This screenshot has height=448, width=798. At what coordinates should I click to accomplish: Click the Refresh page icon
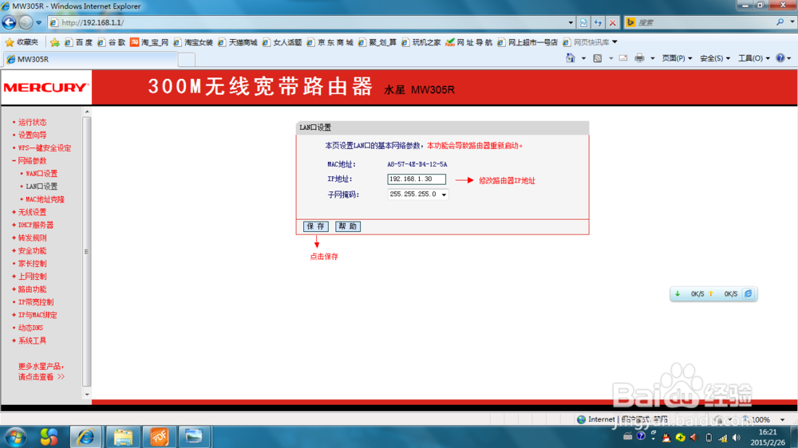click(x=598, y=22)
